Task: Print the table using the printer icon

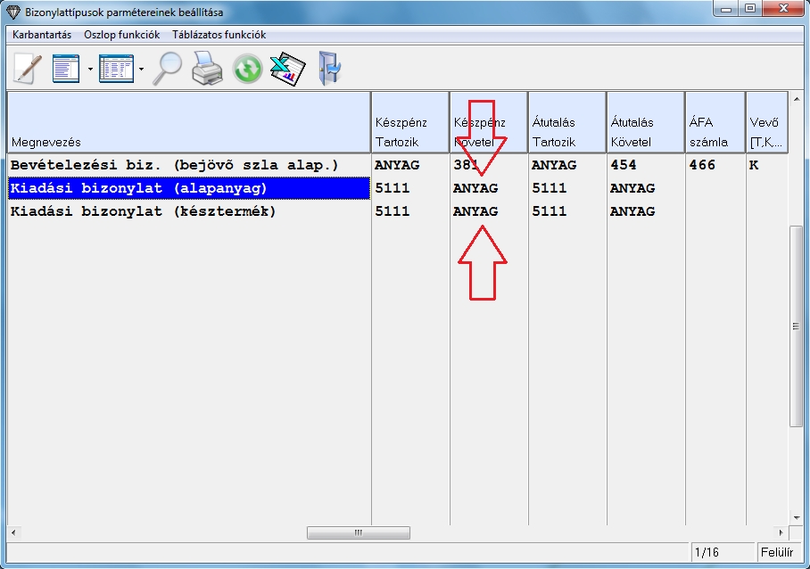Action: point(207,69)
